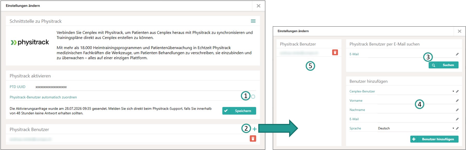Click pencil icon next to Sprache
This screenshot has height=150, width=466.
coord(457,128)
